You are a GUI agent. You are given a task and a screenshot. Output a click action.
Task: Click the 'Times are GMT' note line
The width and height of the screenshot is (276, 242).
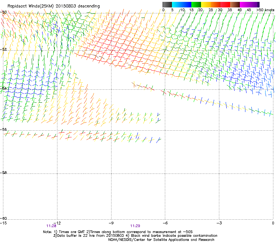point(117,232)
